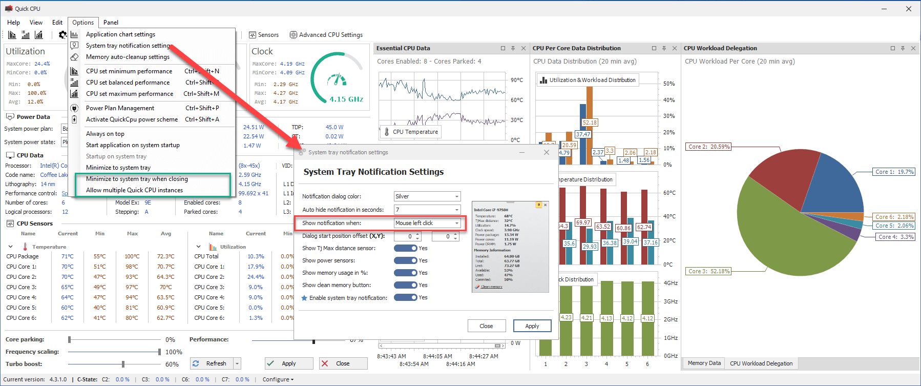921x386 pixels.
Task: Switch to CPU Workload Delegation bottom tab
Action: (x=761, y=363)
